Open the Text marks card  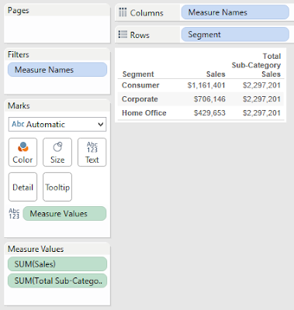(92, 152)
